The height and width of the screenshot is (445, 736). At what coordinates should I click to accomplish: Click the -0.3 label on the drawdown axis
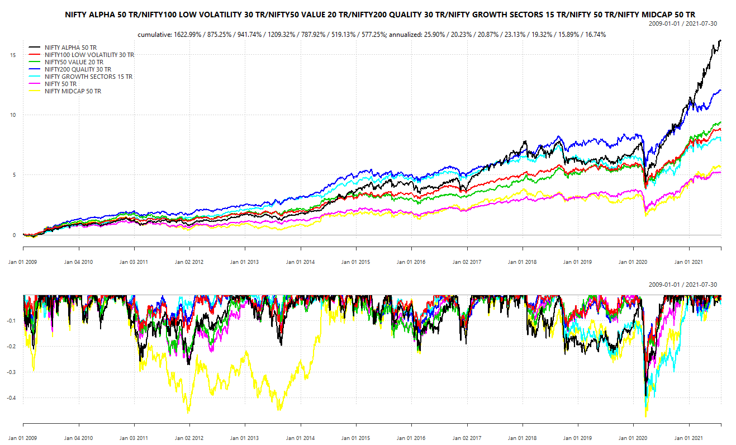click(11, 372)
